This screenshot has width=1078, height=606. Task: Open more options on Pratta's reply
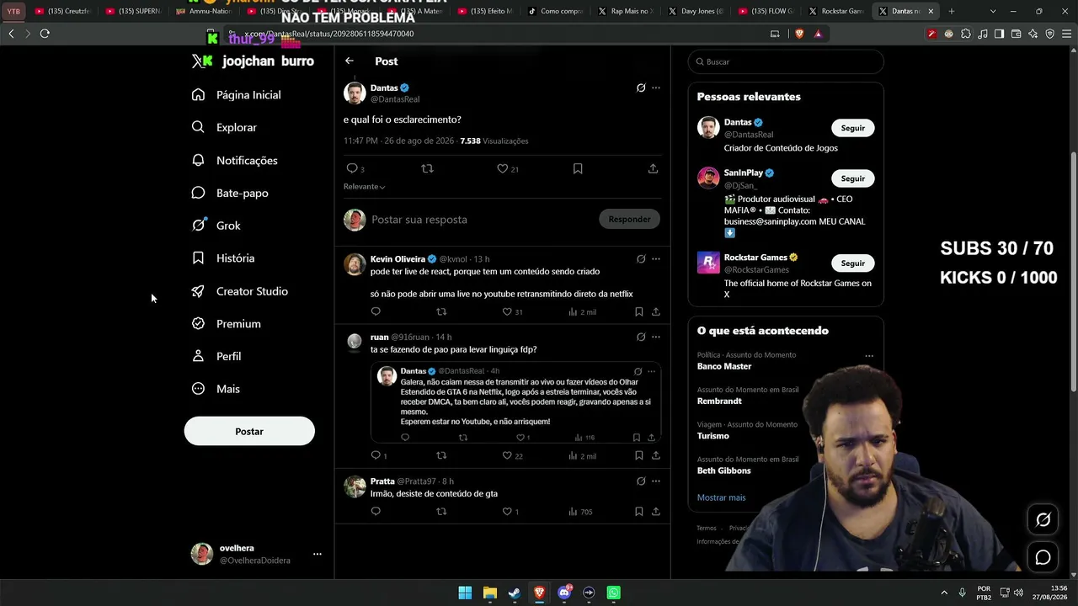pos(656,481)
